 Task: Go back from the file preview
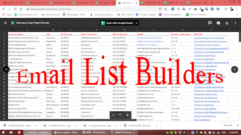point(6,23)
